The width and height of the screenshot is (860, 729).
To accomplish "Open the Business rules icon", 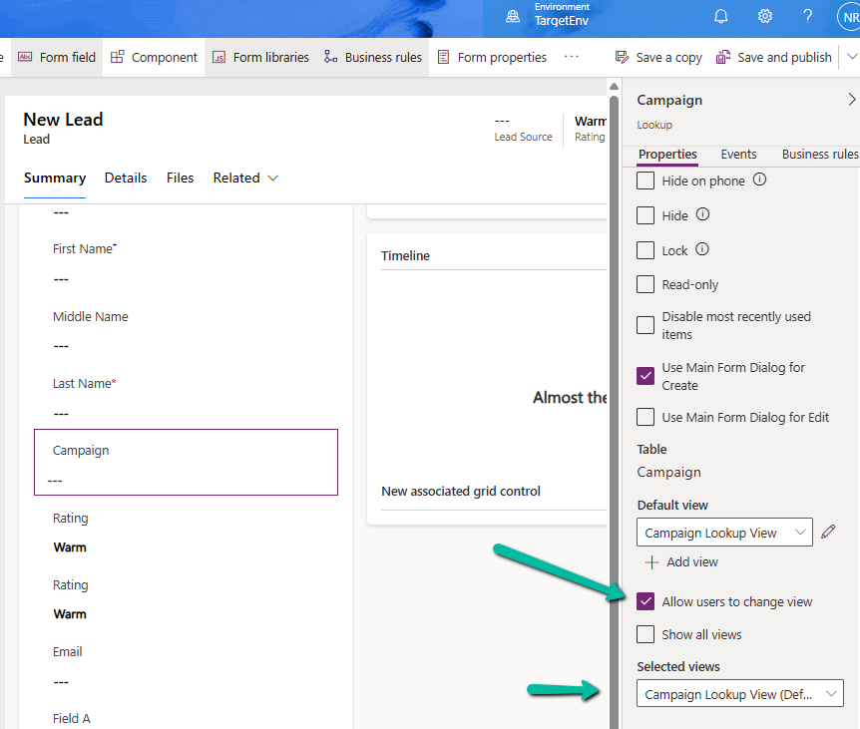I will (x=329, y=57).
